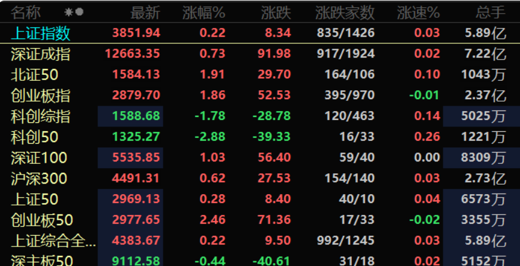Click the 1043万 volume cell

(x=484, y=75)
